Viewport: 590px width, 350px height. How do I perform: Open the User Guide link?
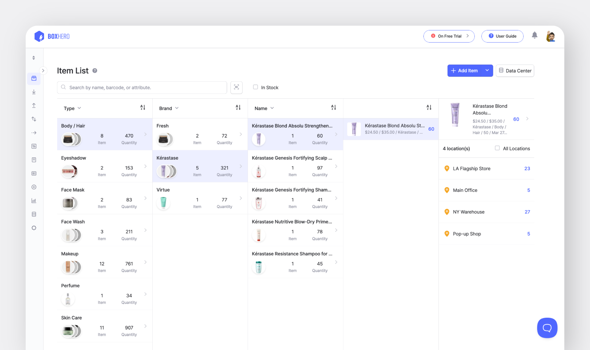pos(502,36)
